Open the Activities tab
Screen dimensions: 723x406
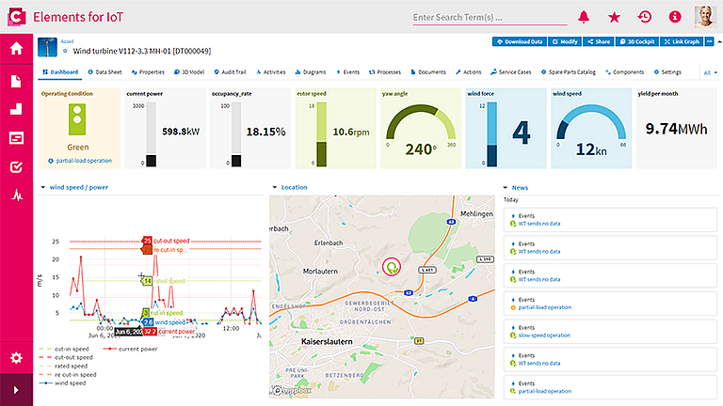tap(271, 72)
